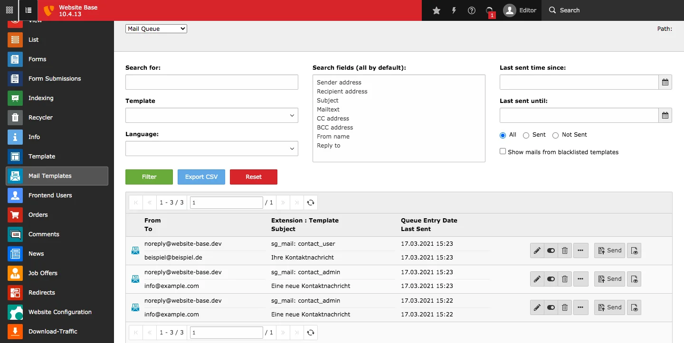
Task: Expand the Template dropdown
Action: [211, 115]
